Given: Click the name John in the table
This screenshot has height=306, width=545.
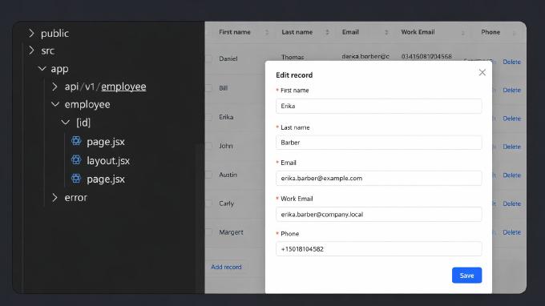Looking at the screenshot, I should pos(226,146).
